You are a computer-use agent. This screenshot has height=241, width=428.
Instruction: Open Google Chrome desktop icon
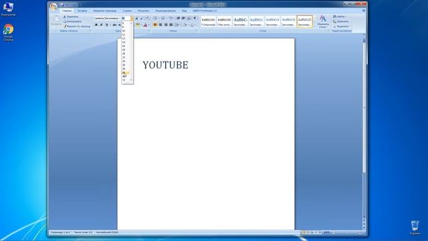pyautogui.click(x=8, y=33)
